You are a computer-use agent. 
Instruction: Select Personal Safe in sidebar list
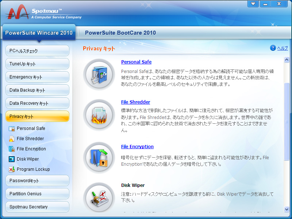[x=31, y=128]
